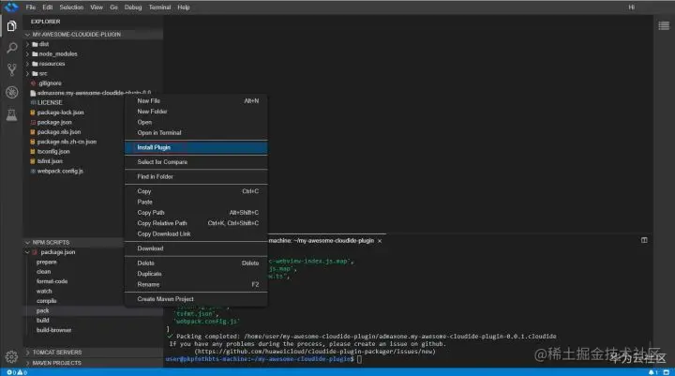Image resolution: width=675 pixels, height=376 pixels.
Task: Choose Open in context menu
Action: tap(196, 122)
